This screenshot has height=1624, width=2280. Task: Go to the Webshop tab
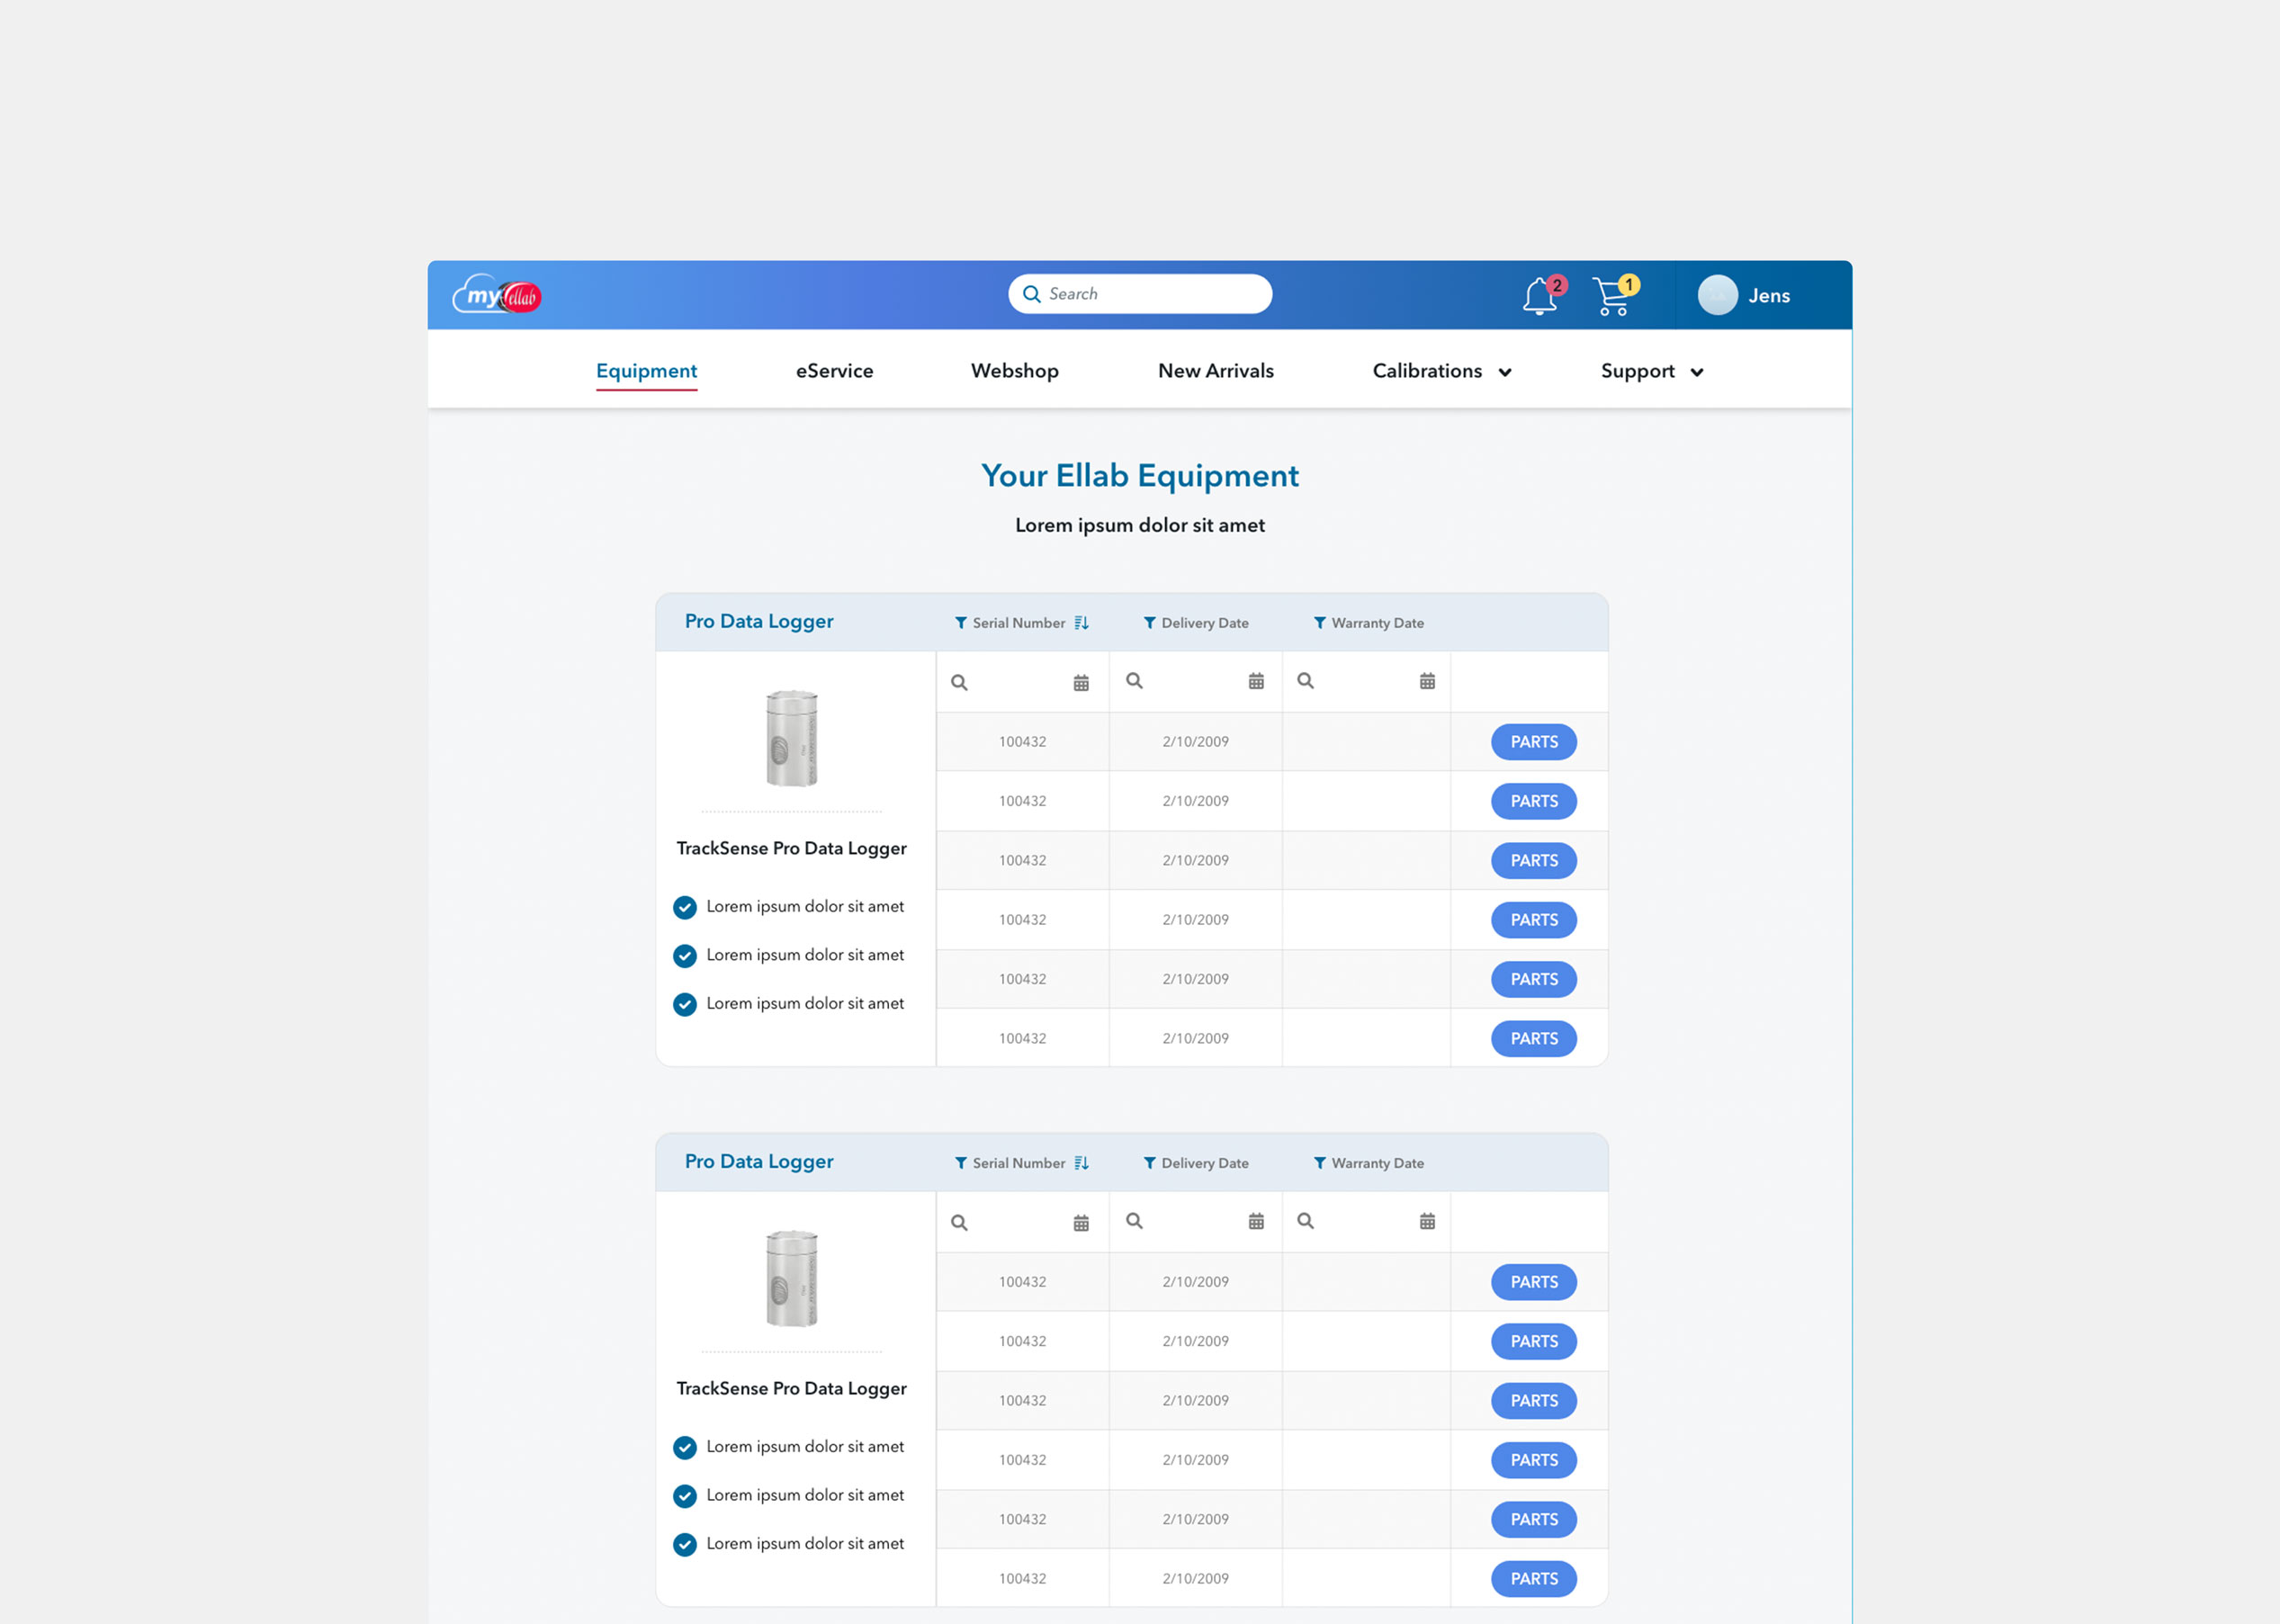point(1014,371)
